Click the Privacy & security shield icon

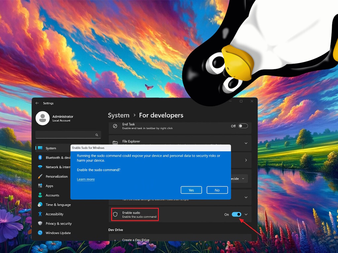click(40, 223)
